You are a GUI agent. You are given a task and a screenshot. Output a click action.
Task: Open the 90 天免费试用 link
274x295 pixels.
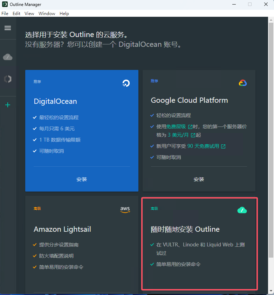(x=203, y=146)
